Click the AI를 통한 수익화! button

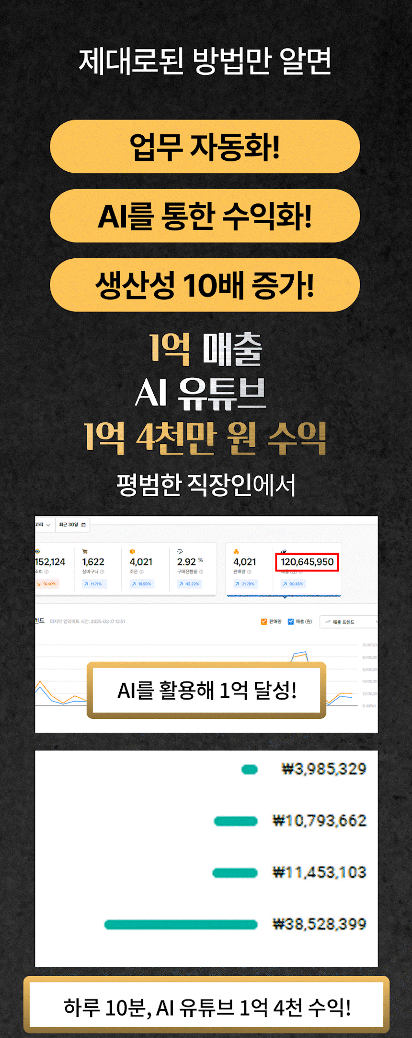click(205, 215)
